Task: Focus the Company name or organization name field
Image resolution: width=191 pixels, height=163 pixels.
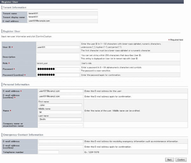Action: [x=60, y=125]
